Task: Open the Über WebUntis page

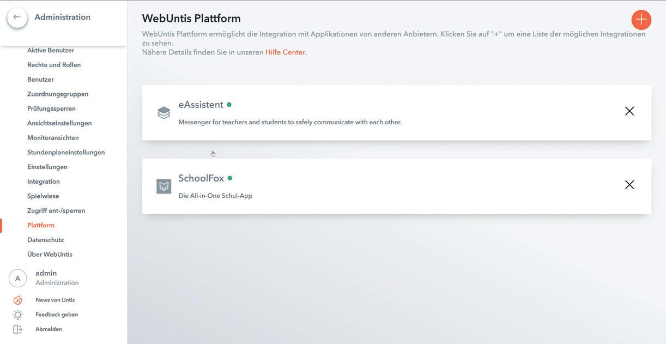Action: coord(50,255)
